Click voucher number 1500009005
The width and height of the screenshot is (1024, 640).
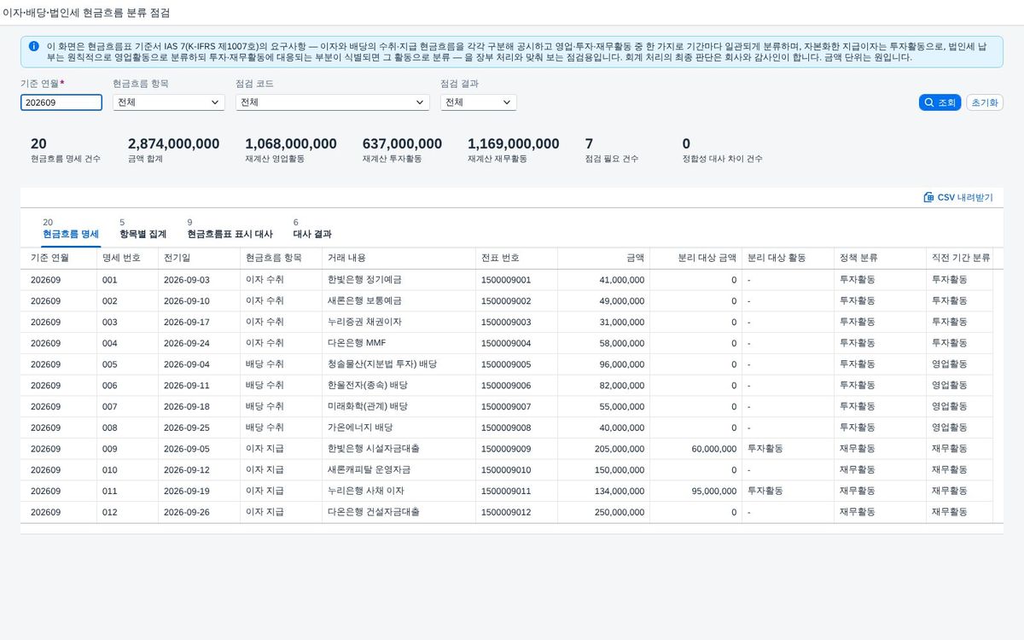[506, 364]
